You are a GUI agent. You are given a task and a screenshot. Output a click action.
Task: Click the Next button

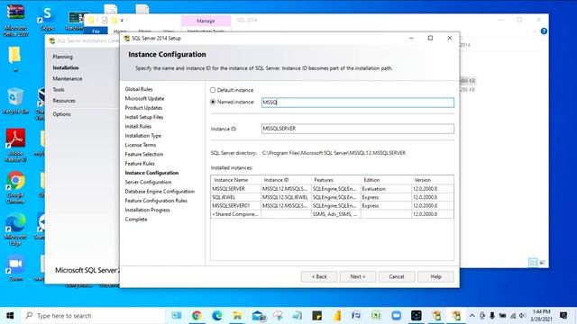click(358, 276)
